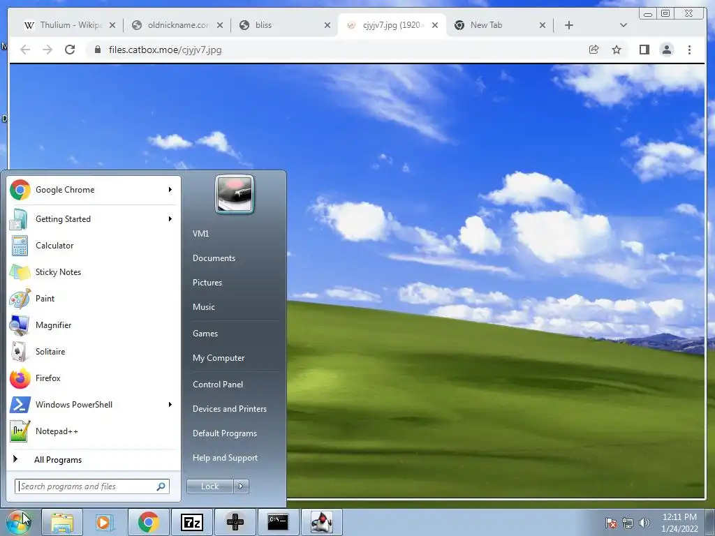Open Calculator from the Start menu
715x536 pixels.
click(94, 246)
